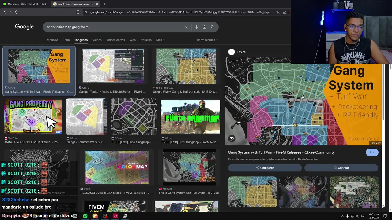392x220 pixels.
Task: Expand the Herramientas dropdown
Action: click(x=207, y=40)
